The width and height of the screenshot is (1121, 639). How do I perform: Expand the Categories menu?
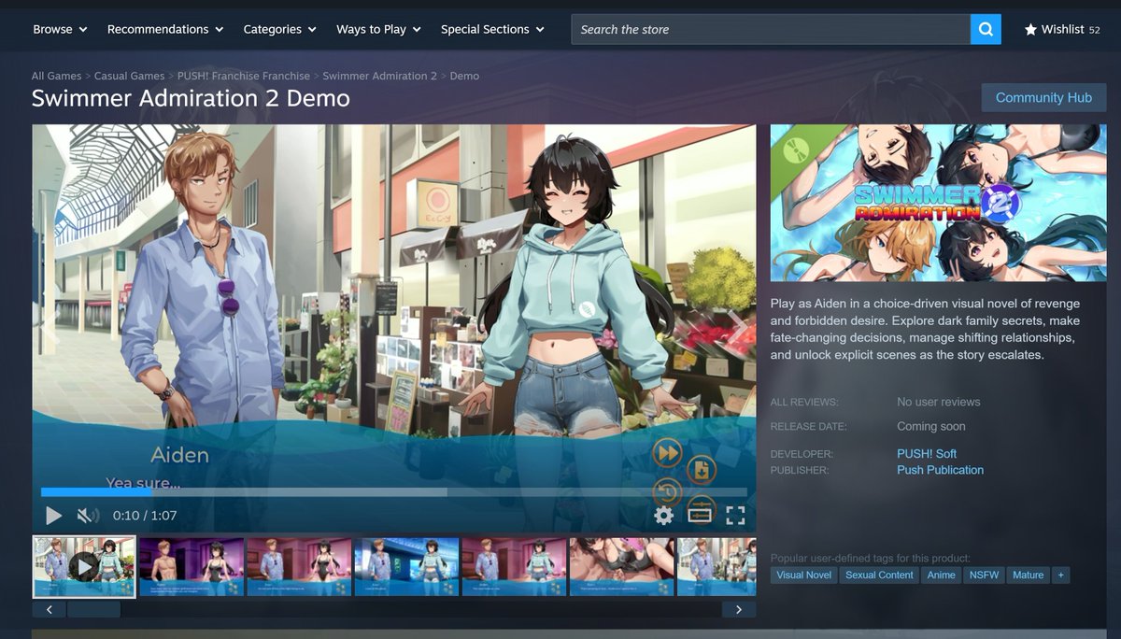pos(279,29)
